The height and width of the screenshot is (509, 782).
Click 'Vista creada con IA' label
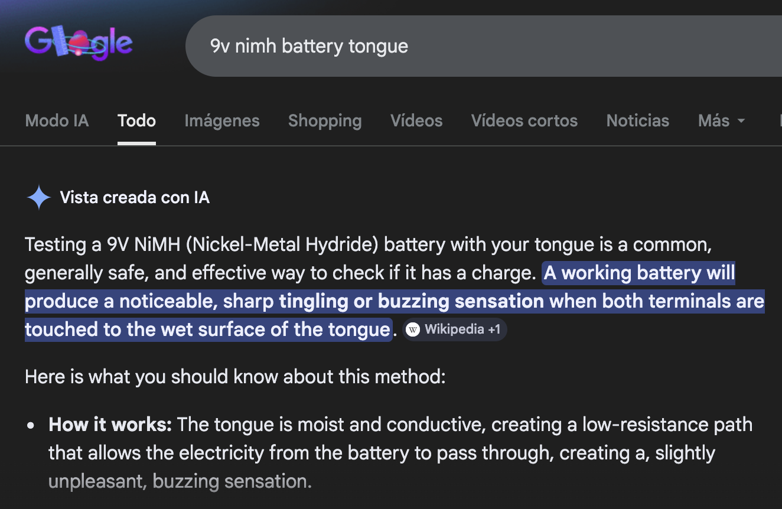click(x=135, y=197)
